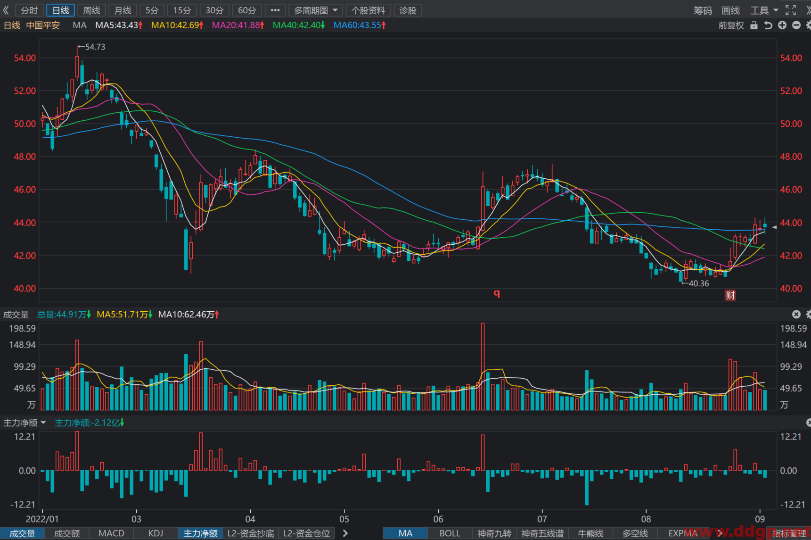The width and height of the screenshot is (811, 540).
Task: Zoom in chart with plus icon
Action: pyautogui.click(x=782, y=25)
